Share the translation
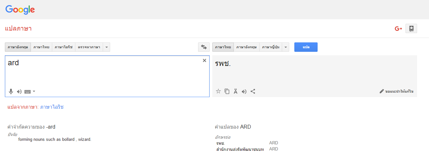This screenshot has height=154, width=429. (x=253, y=91)
